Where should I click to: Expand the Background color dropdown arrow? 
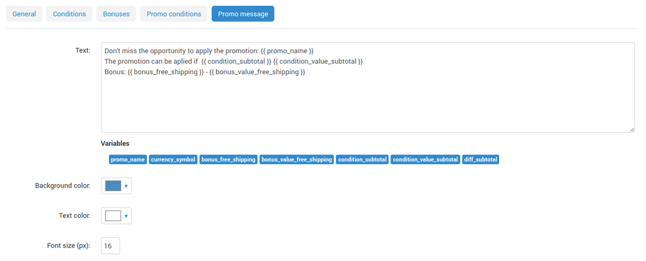pyautogui.click(x=126, y=186)
